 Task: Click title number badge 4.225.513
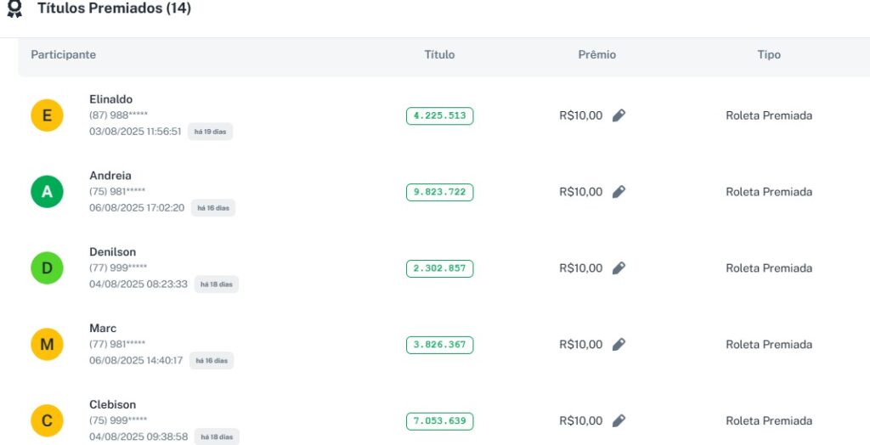(439, 115)
